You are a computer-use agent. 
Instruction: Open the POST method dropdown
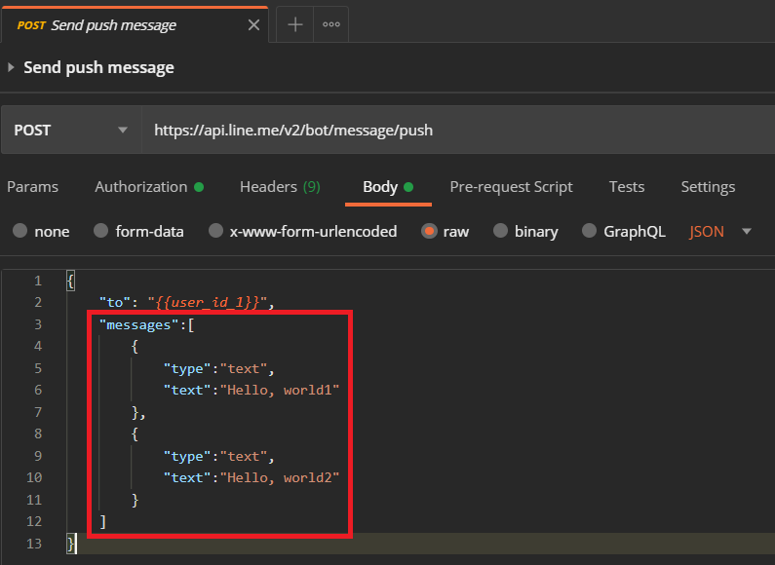coord(72,130)
